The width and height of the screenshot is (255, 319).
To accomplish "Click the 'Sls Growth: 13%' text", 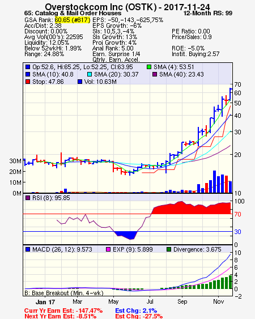I will tap(115, 37).
